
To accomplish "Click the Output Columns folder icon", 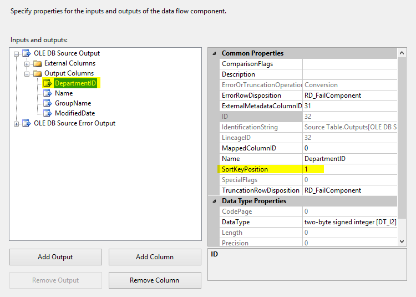I will (x=37, y=73).
